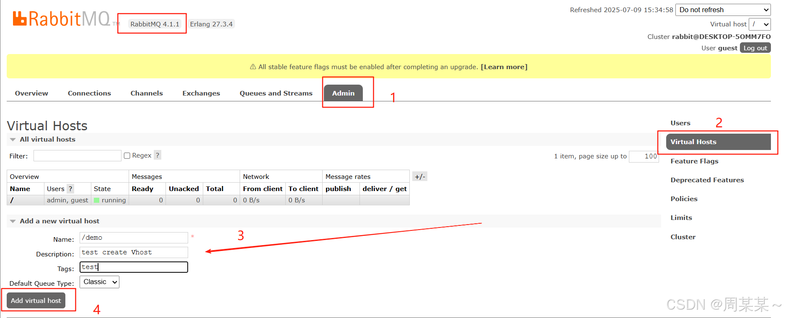Viewport: 786px width, 318px height.
Task: Open Policies in the sidebar
Action: (684, 199)
